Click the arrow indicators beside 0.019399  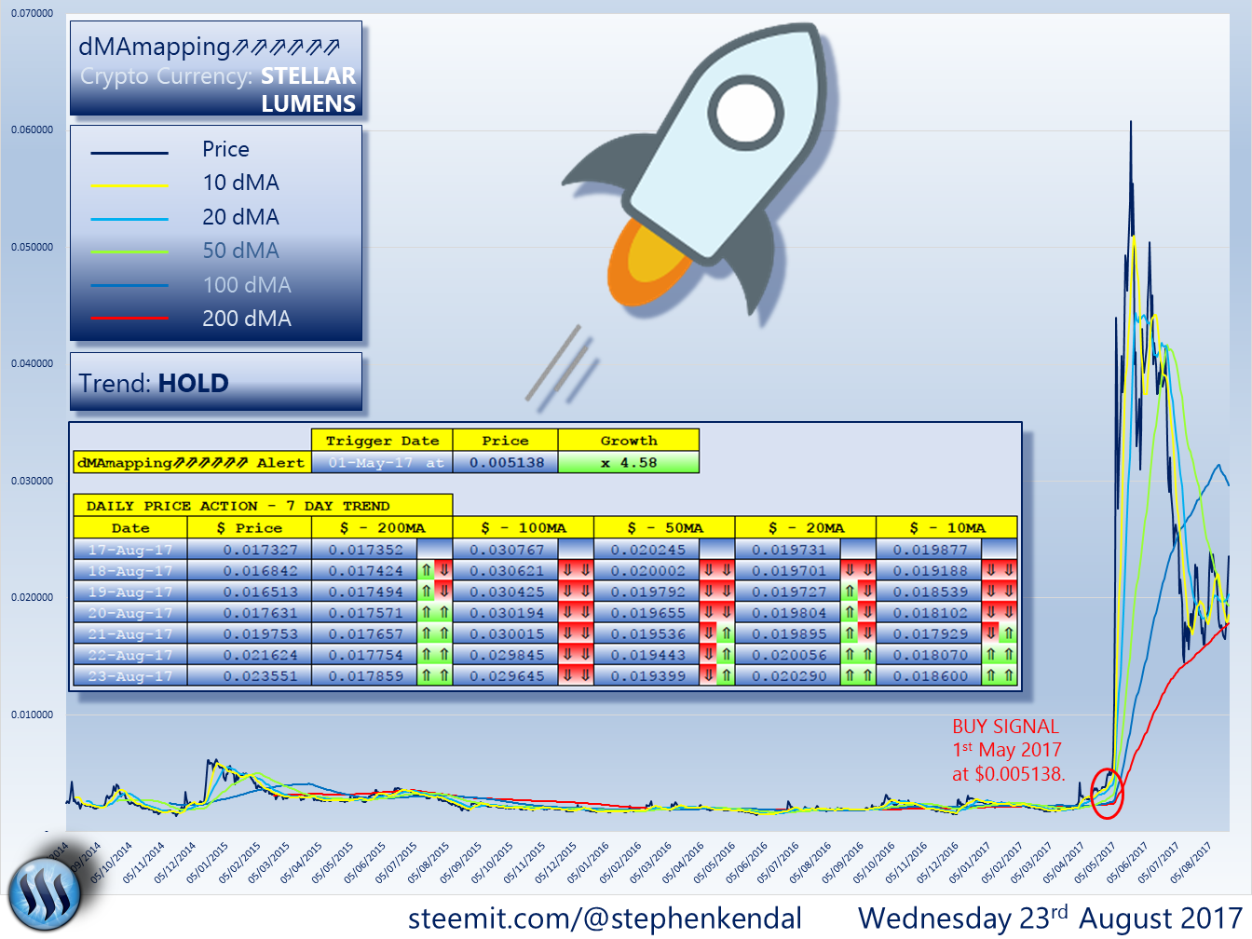(717, 676)
